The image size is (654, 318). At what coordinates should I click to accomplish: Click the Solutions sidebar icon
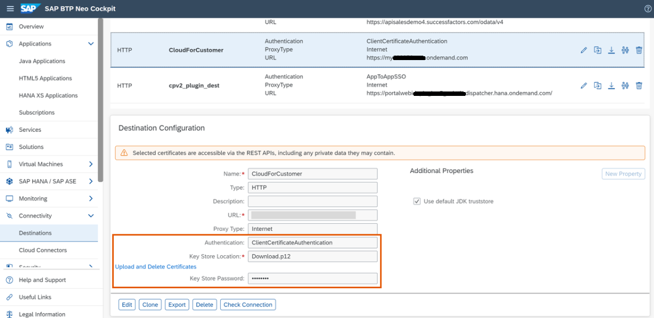click(9, 147)
